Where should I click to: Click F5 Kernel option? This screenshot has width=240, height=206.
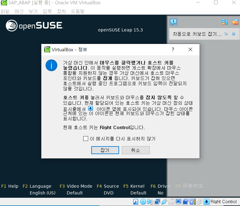(134, 186)
